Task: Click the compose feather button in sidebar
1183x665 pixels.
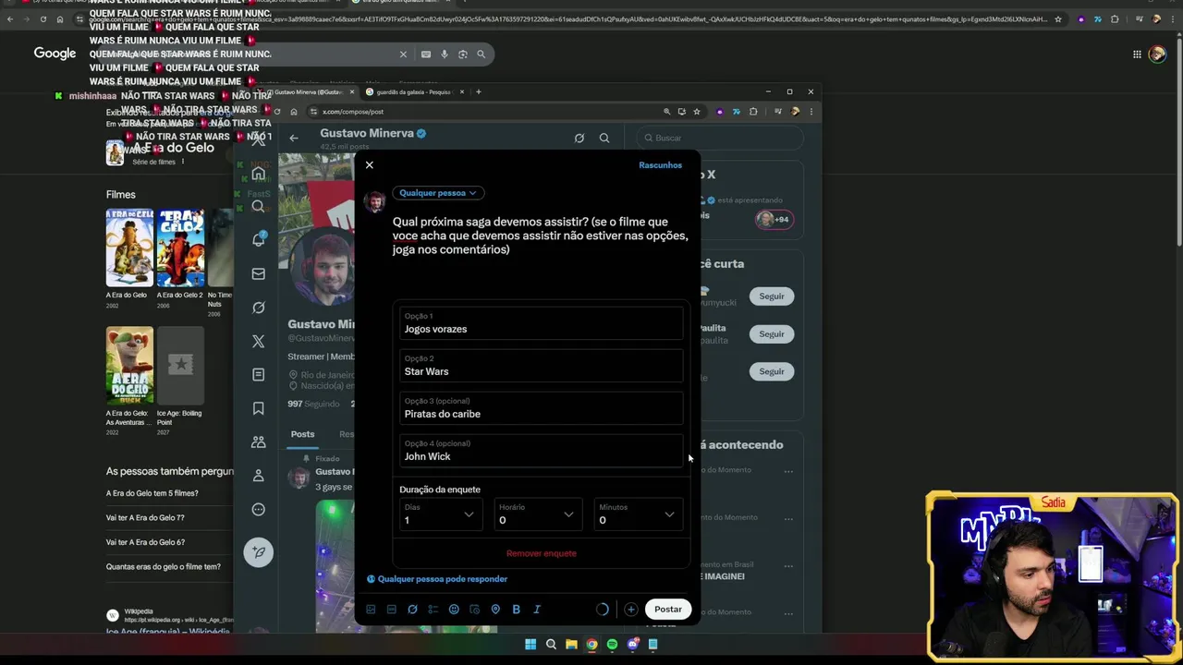Action: pos(259,552)
